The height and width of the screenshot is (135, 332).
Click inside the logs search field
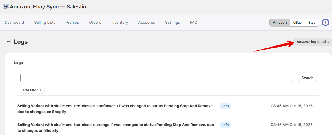(x=156, y=78)
